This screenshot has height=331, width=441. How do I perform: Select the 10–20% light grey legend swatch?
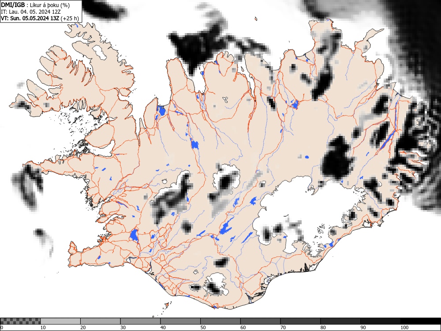click(x=60, y=321)
